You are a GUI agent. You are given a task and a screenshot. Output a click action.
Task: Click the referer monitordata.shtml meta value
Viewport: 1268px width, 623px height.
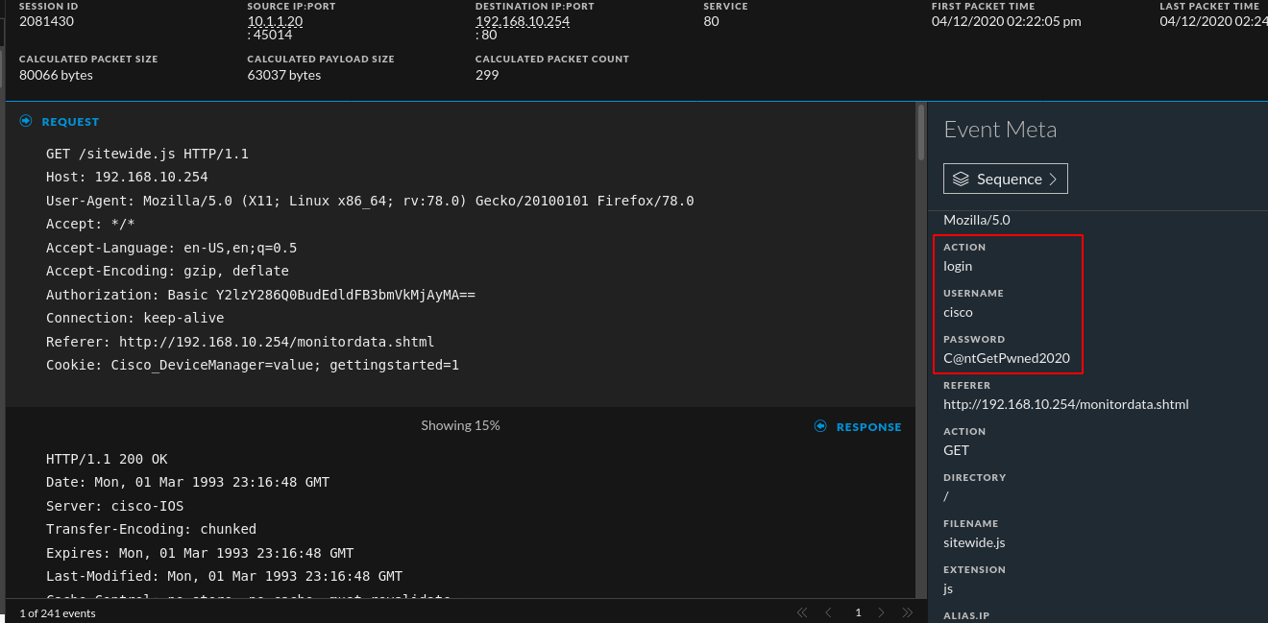point(1065,404)
